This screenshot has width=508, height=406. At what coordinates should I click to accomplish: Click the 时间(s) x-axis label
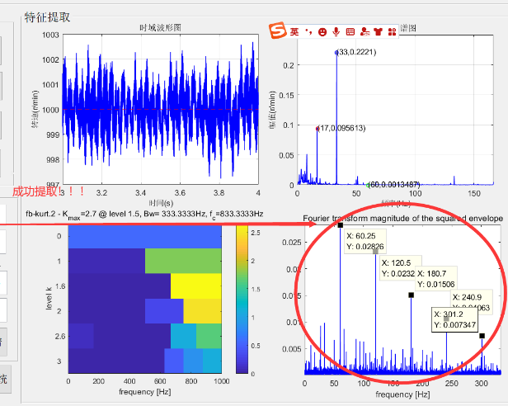point(161,203)
